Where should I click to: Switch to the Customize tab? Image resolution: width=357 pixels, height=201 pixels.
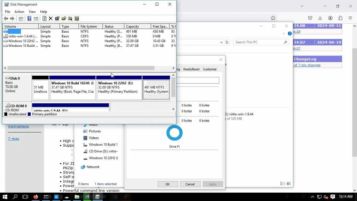coord(209,69)
